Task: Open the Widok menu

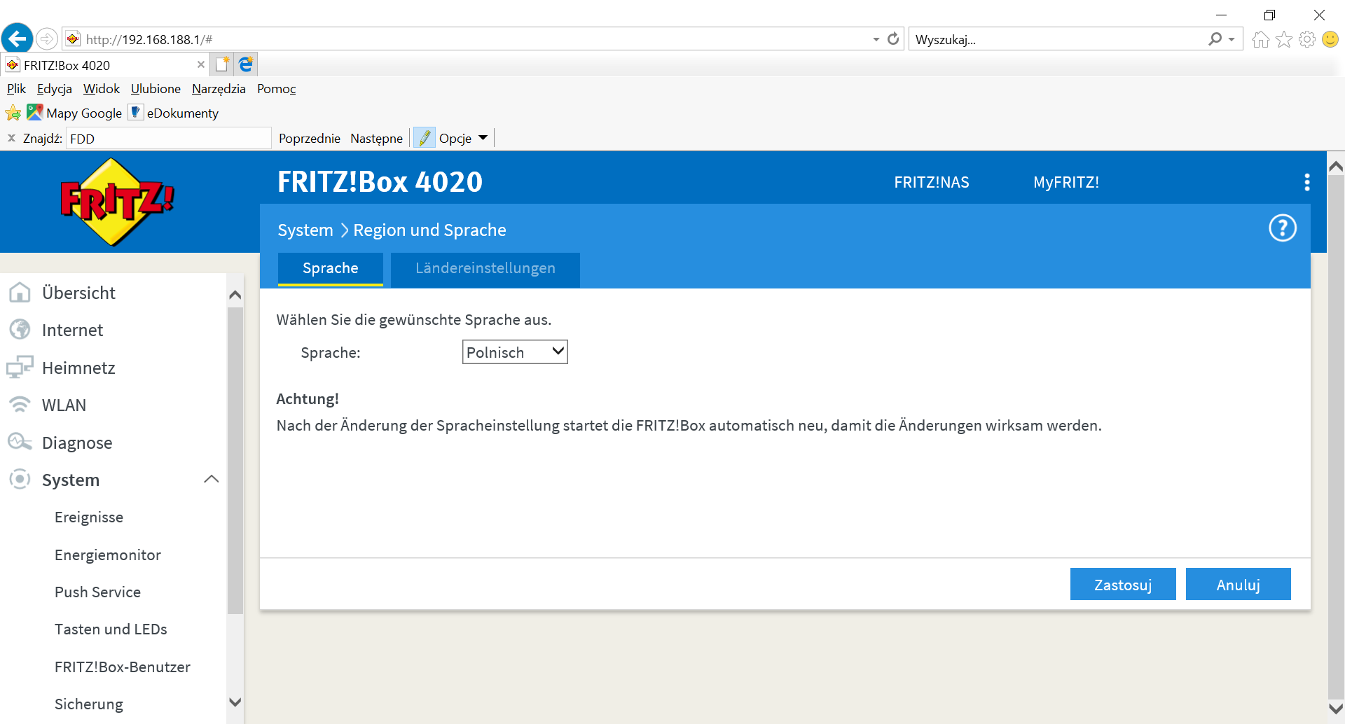Action: click(102, 89)
